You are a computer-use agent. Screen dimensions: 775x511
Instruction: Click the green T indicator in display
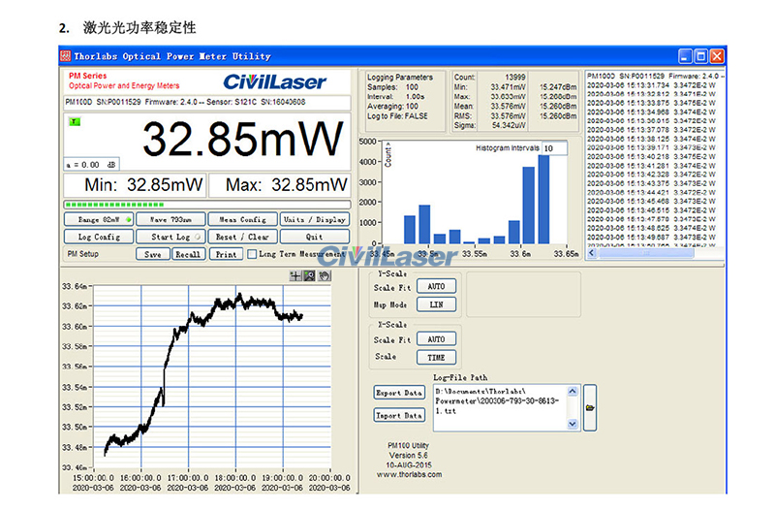[x=75, y=122]
